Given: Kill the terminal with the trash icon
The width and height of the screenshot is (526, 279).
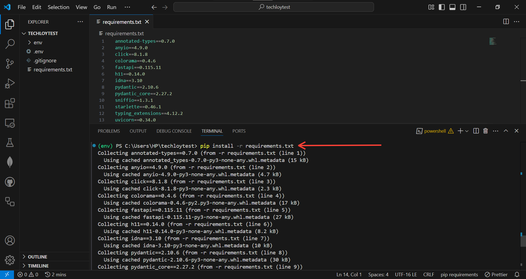Looking at the screenshot, I should tap(485, 131).
